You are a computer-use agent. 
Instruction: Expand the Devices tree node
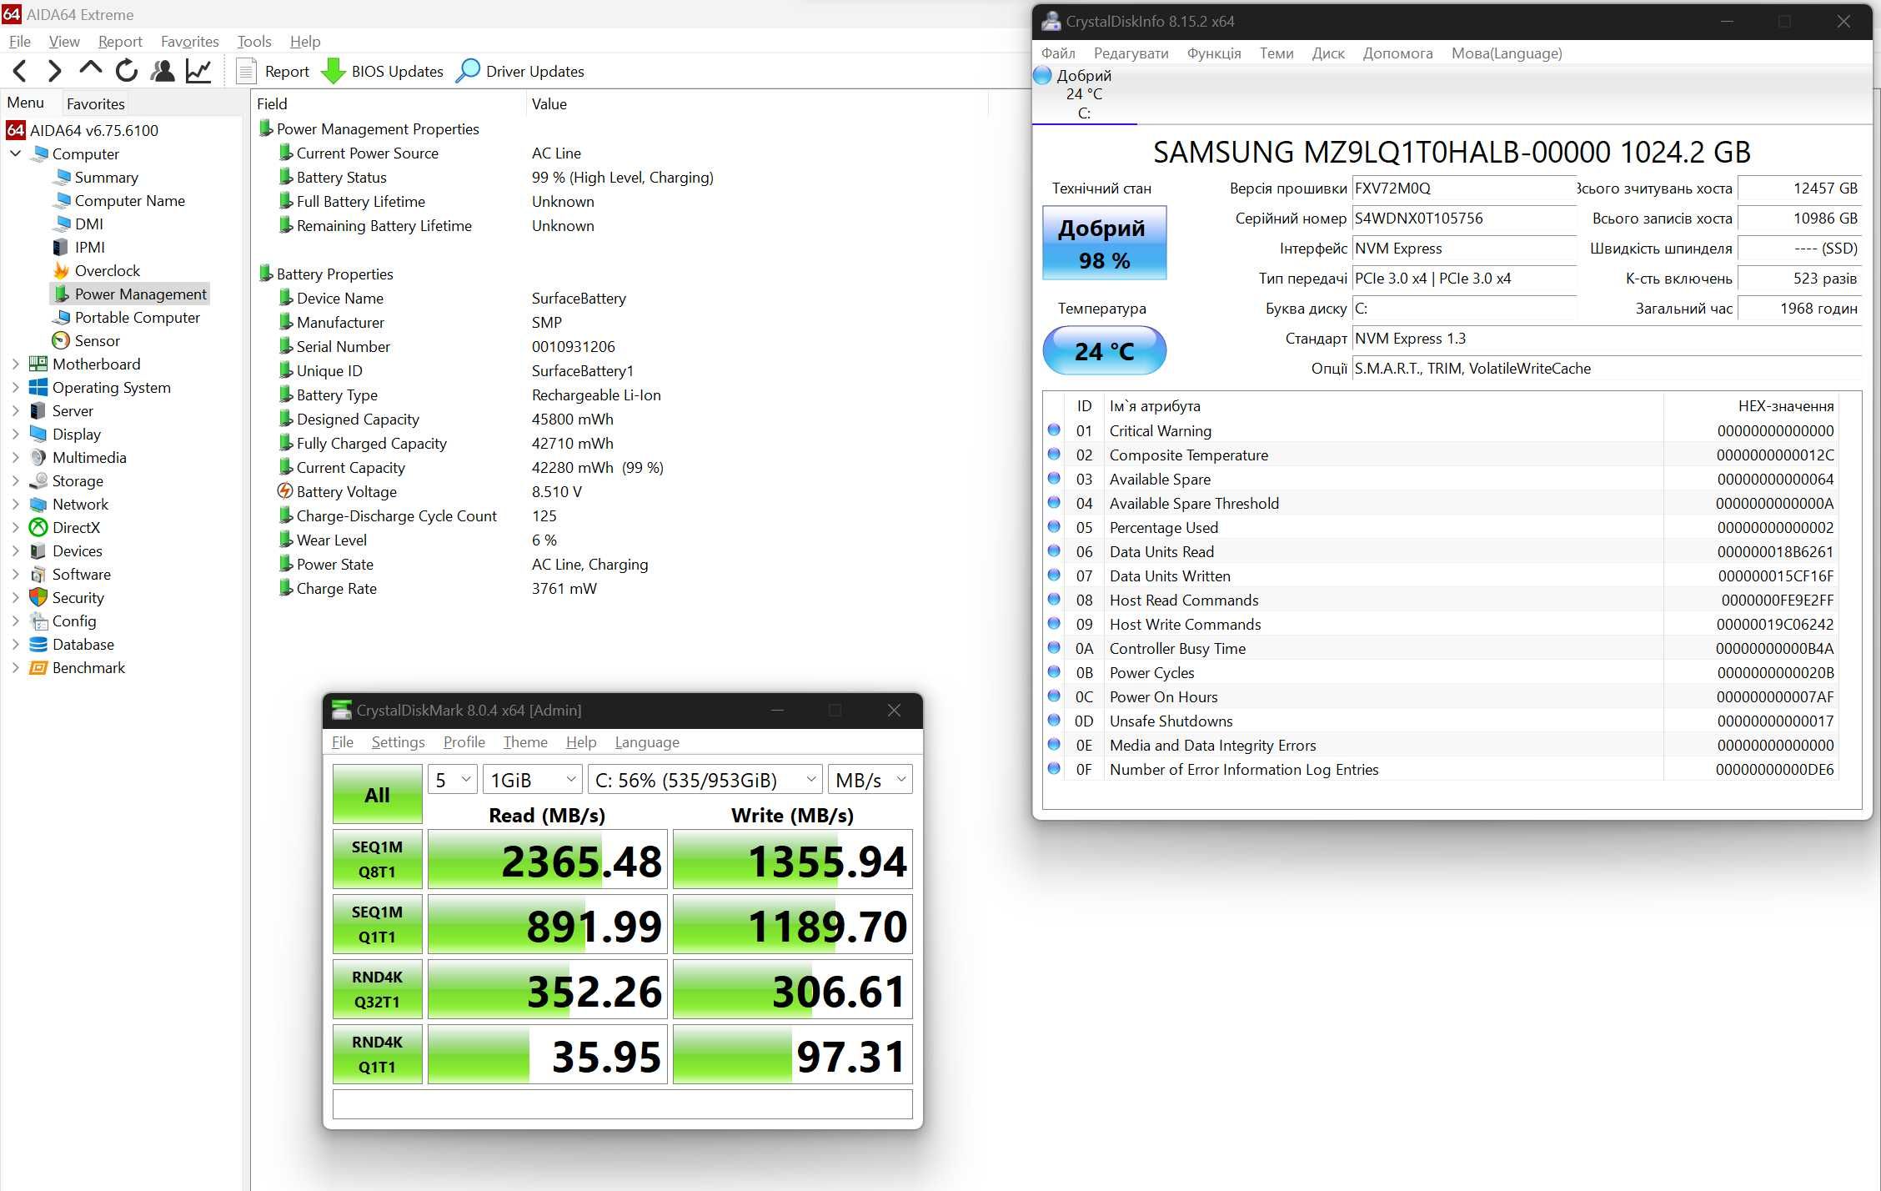pyautogui.click(x=15, y=551)
